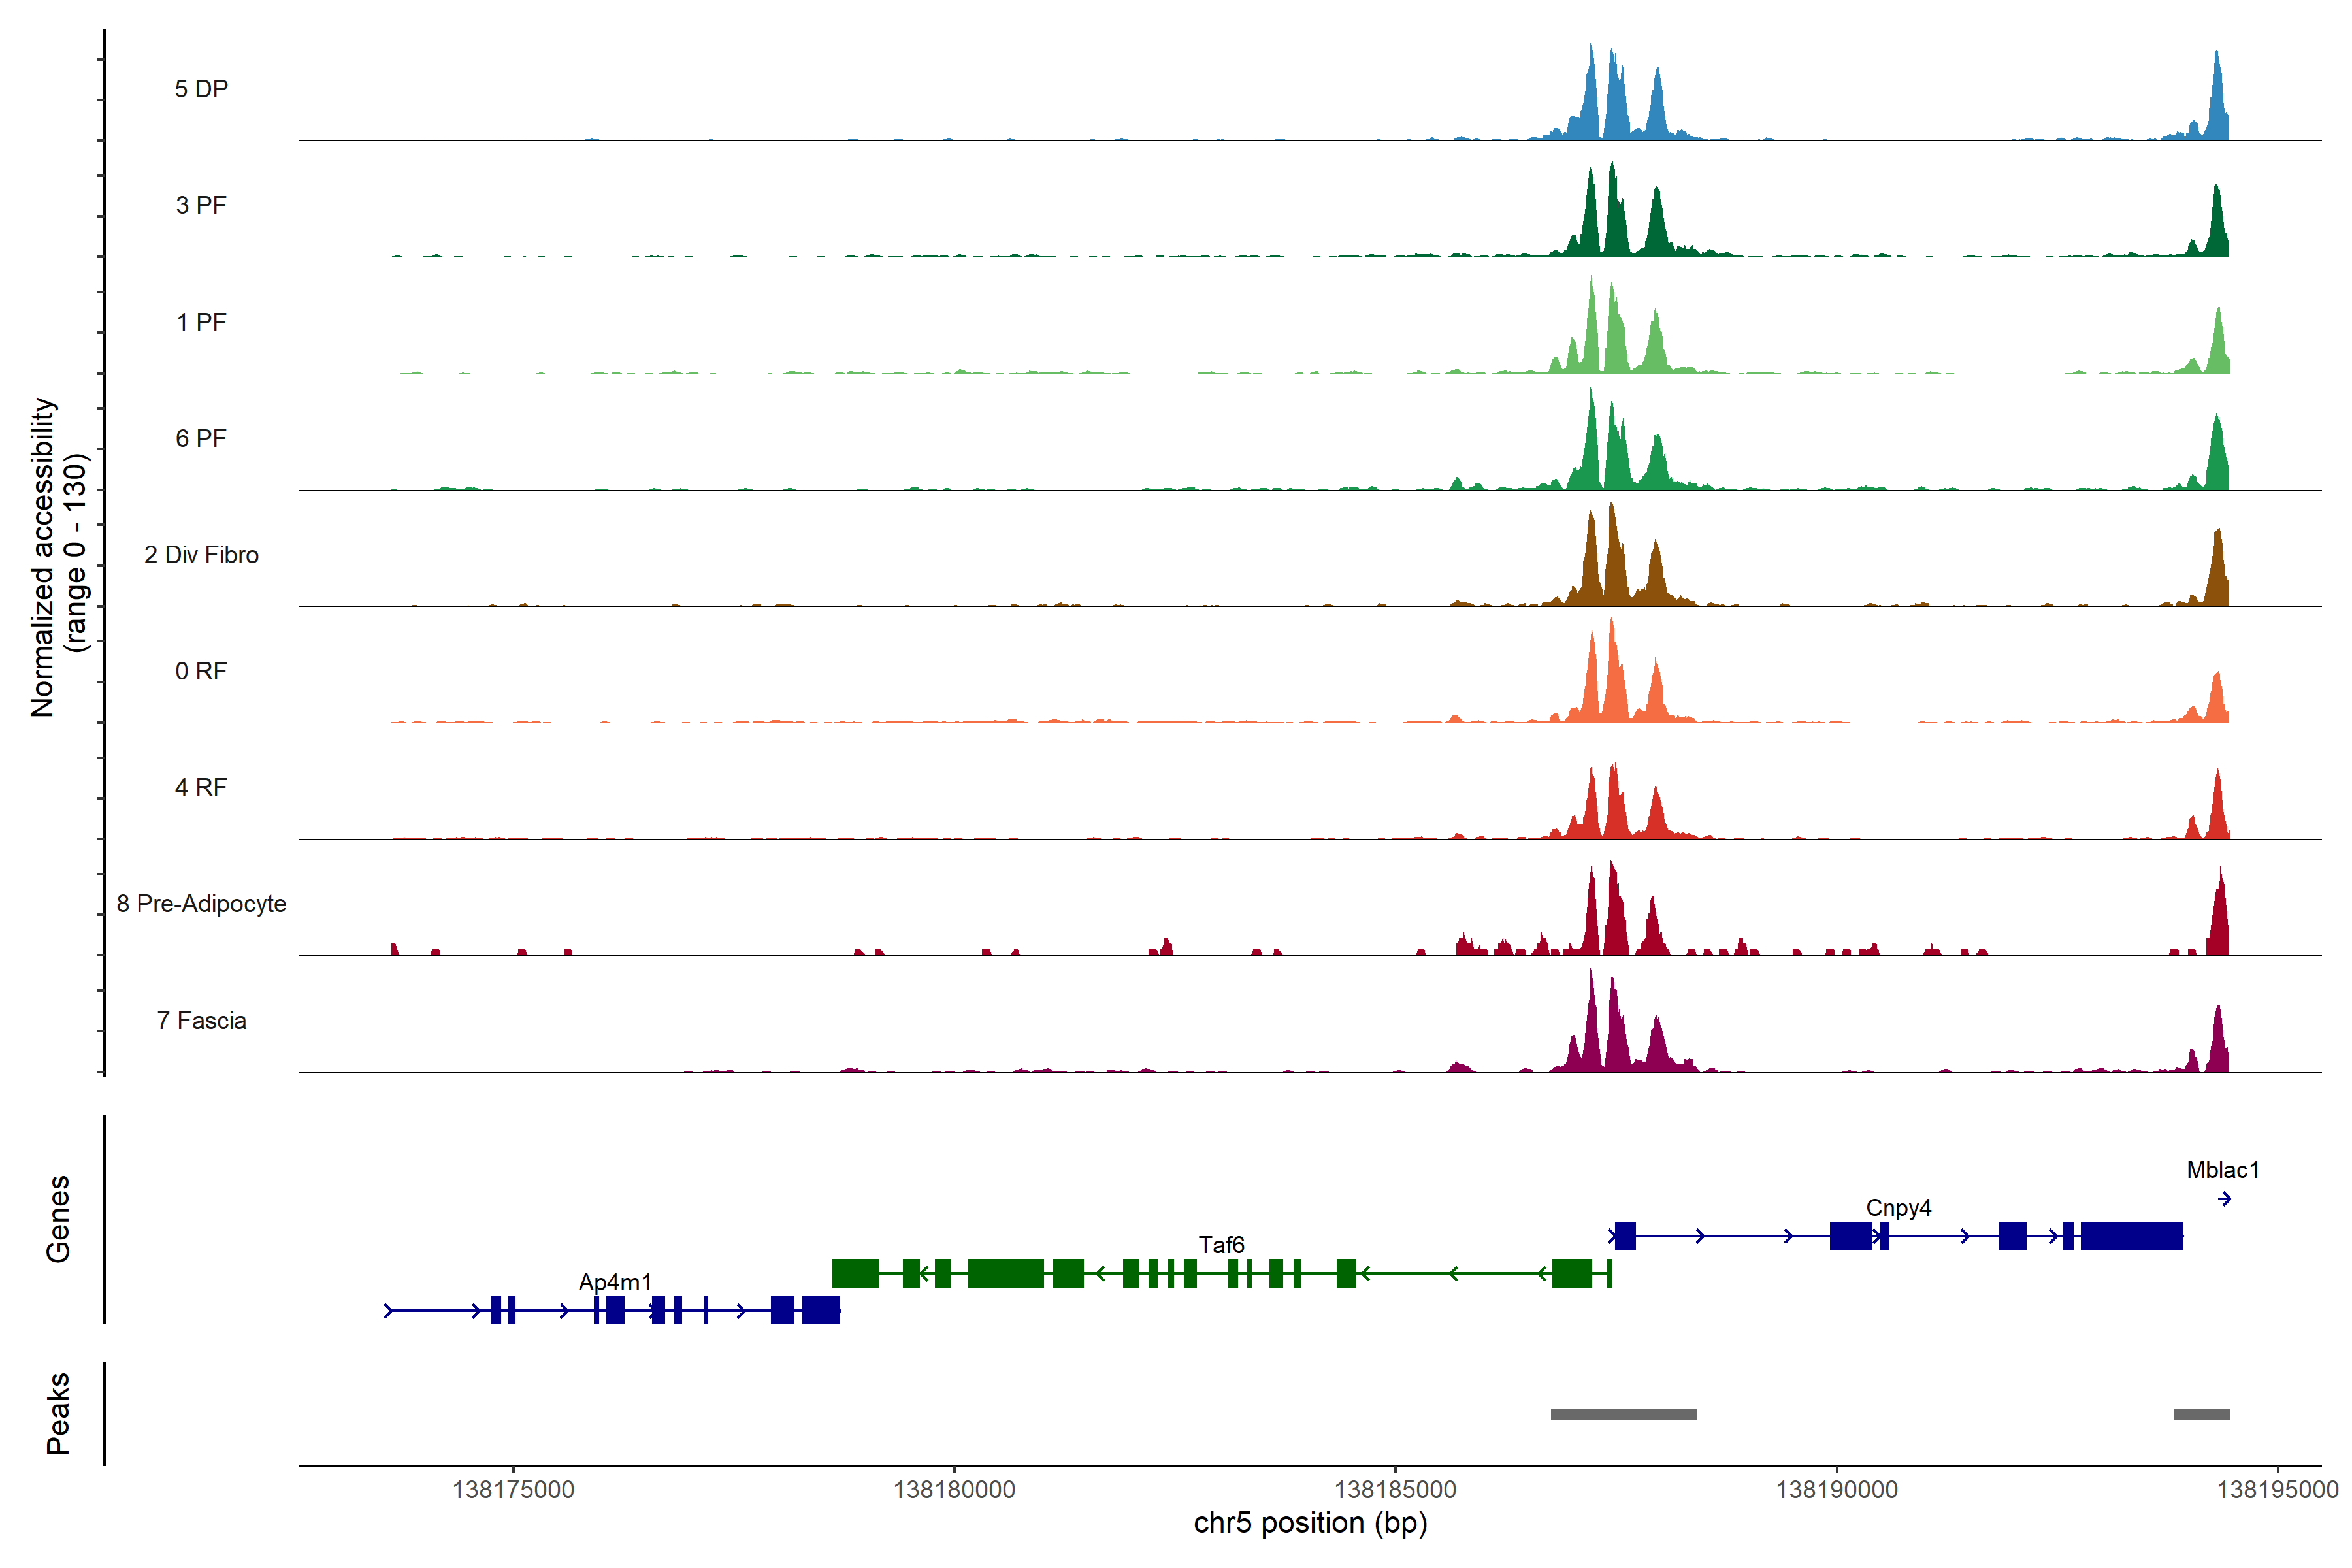
Task: Click the Peaks panel label
Action: (x=58, y=1413)
